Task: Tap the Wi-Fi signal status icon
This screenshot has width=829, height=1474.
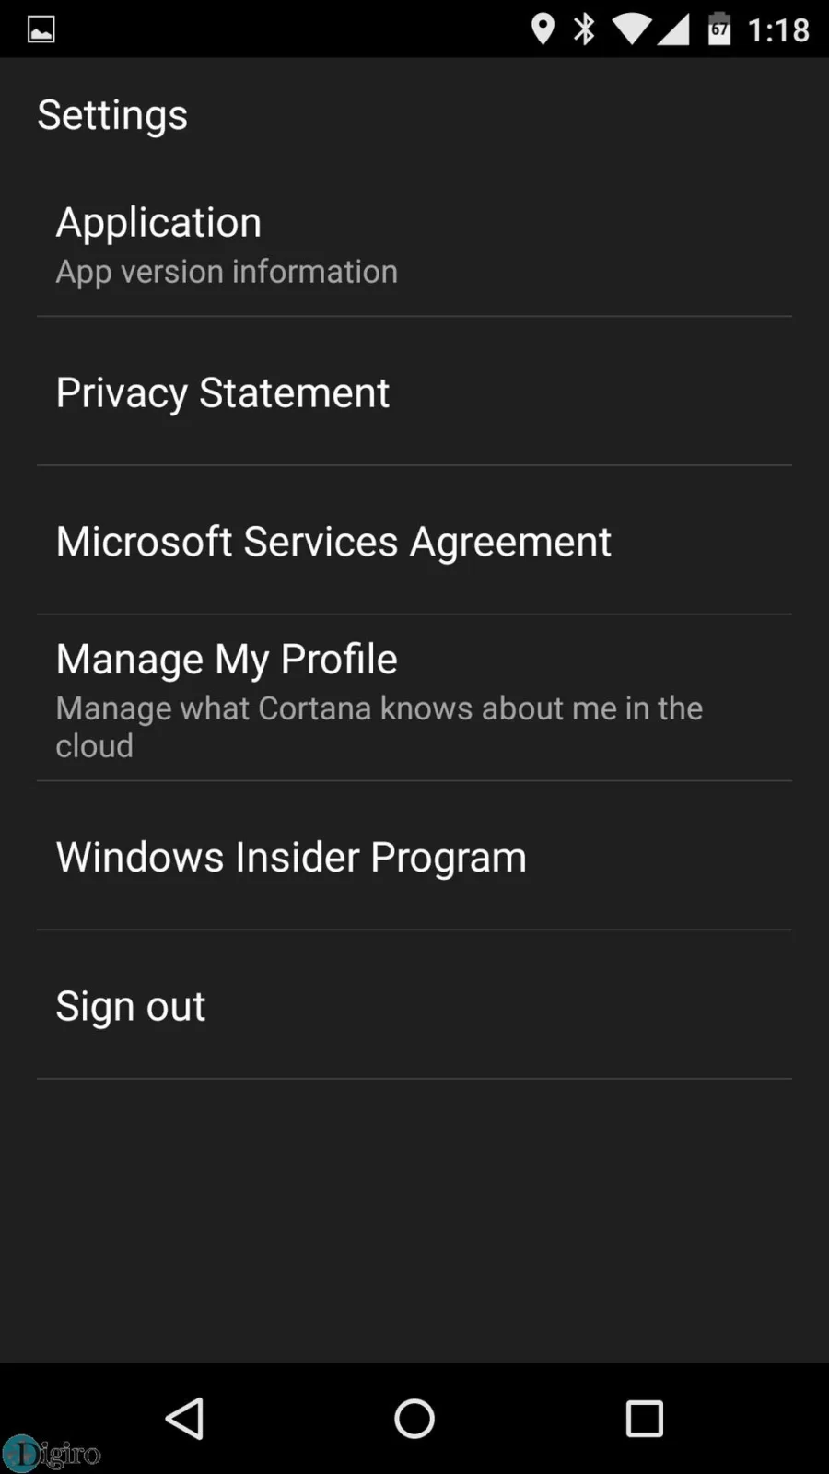Action: pos(632,29)
